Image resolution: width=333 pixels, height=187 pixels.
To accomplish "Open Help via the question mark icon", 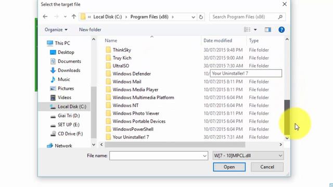I will pyautogui.click(x=281, y=30).
